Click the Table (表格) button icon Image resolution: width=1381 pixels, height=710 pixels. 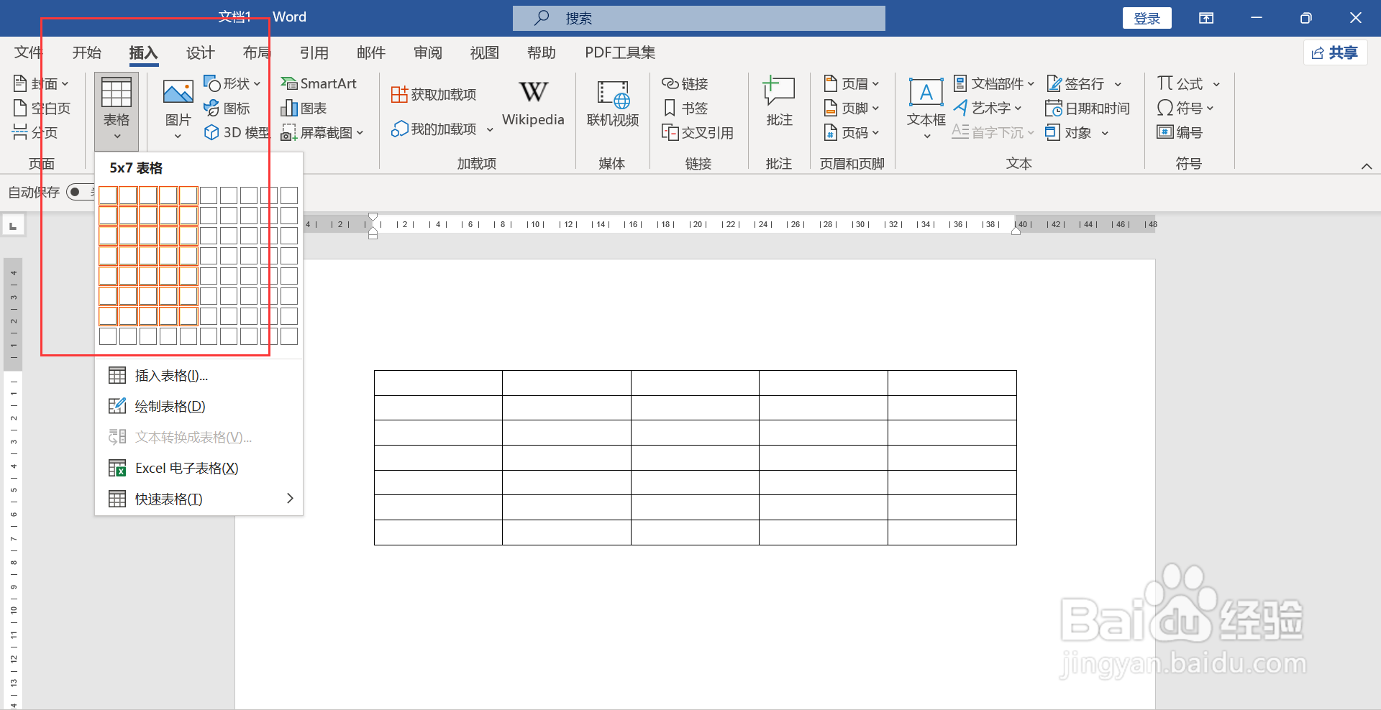coord(116,93)
